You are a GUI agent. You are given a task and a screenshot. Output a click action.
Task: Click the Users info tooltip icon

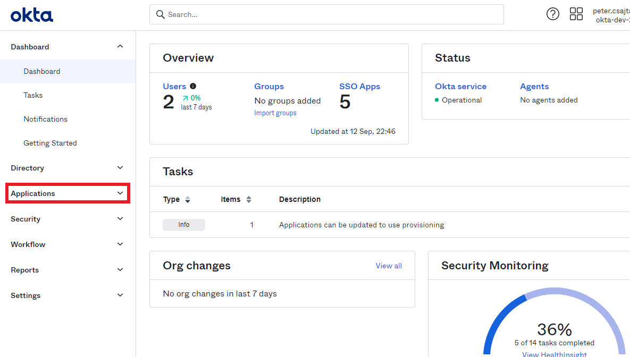(x=192, y=86)
